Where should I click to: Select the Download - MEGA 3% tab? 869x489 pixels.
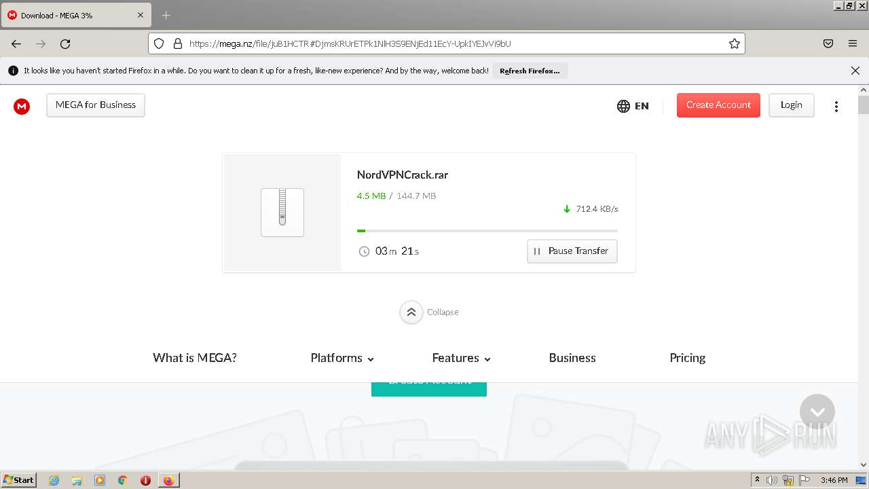pyautogui.click(x=75, y=15)
